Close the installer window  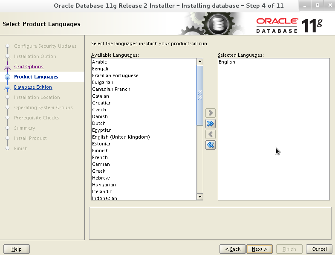click(329, 6)
